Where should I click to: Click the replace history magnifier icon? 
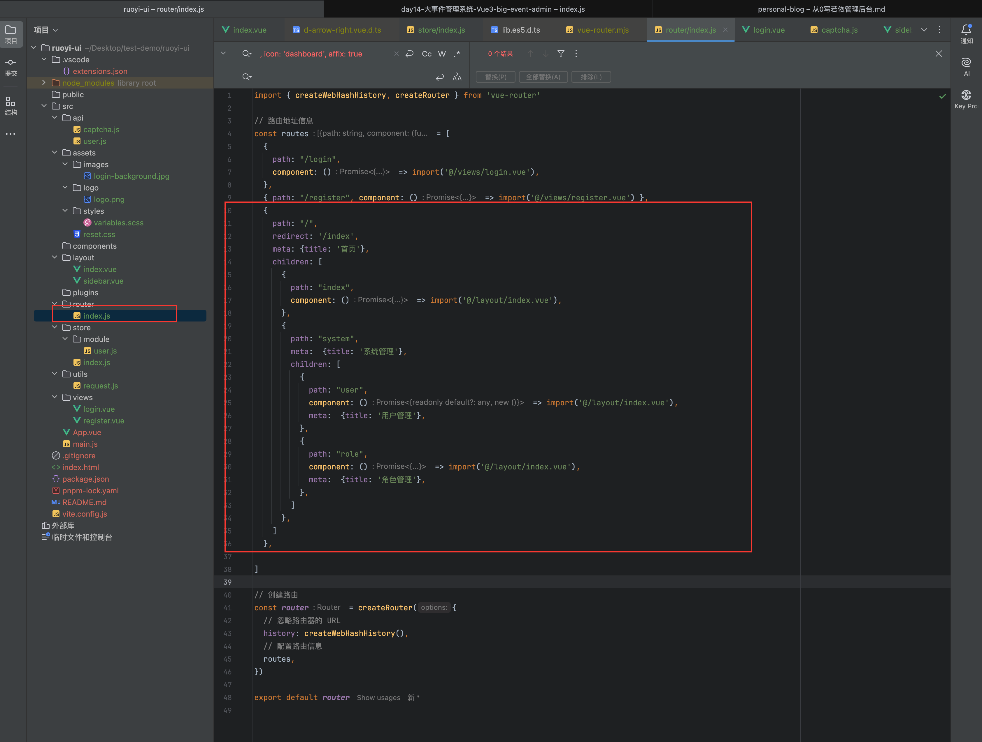click(x=247, y=77)
